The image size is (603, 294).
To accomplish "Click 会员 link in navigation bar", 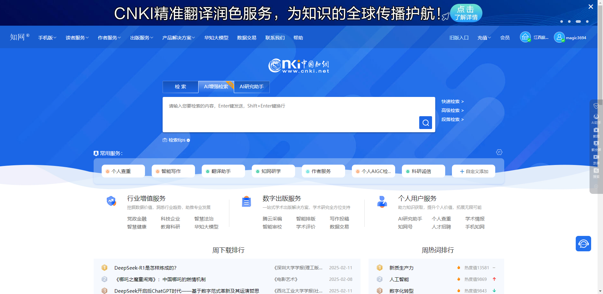I will [505, 38].
